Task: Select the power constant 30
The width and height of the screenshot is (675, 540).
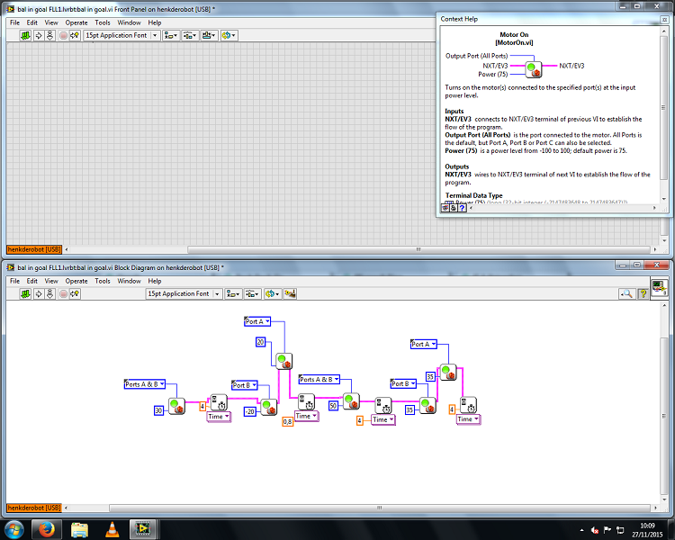Action: click(x=158, y=410)
